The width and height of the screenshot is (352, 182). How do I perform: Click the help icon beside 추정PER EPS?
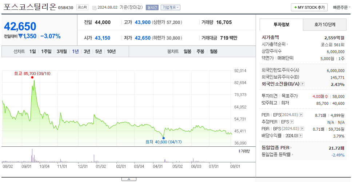pos(292,122)
